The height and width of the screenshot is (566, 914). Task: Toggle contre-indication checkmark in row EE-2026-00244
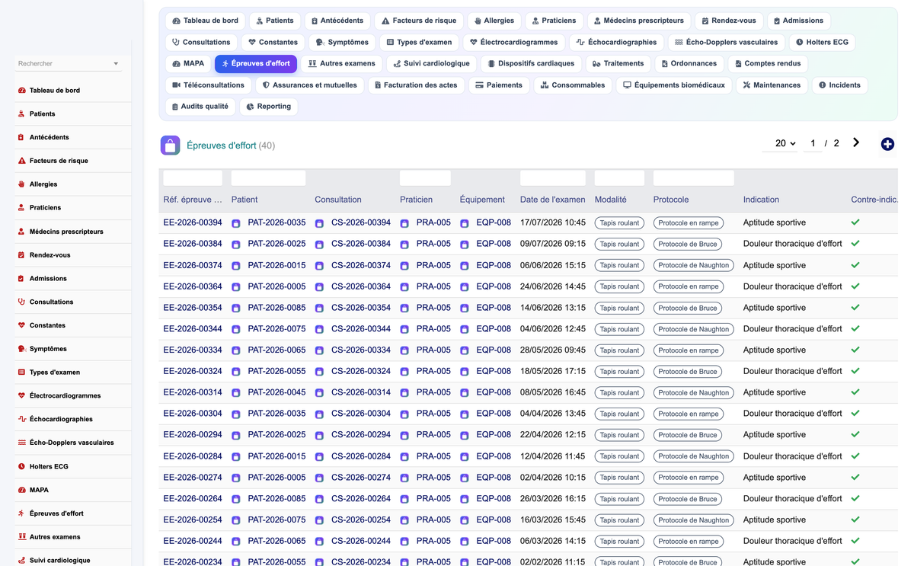pyautogui.click(x=855, y=541)
